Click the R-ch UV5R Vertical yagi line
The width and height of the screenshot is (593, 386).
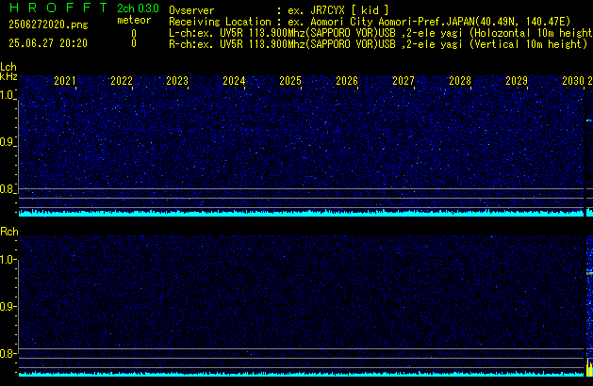378,44
